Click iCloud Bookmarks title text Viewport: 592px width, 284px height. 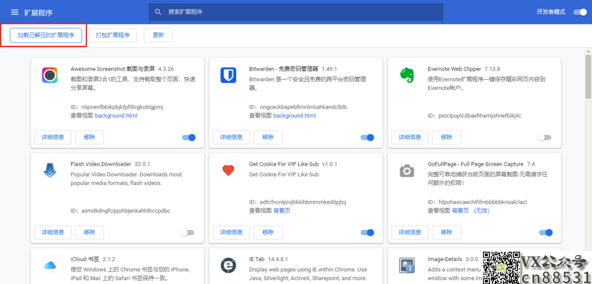click(85, 259)
